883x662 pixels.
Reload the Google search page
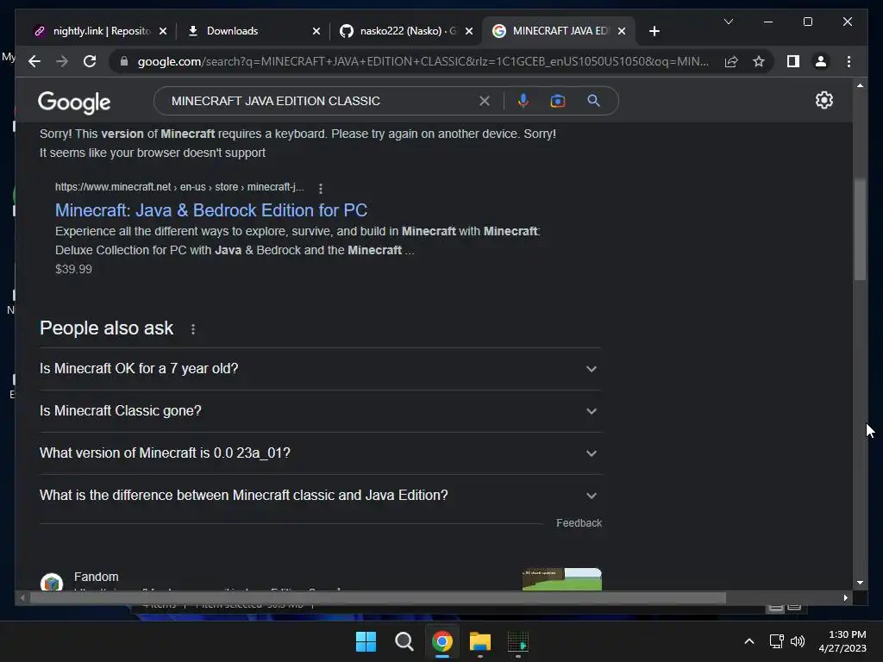point(90,61)
